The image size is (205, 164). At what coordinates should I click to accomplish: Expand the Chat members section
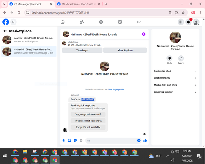(x=175, y=78)
